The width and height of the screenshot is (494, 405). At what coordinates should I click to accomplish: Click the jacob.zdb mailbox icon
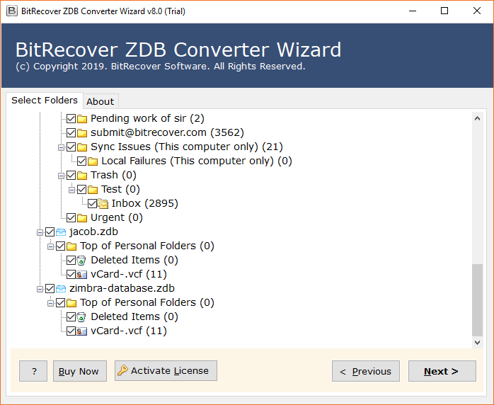[x=61, y=232]
